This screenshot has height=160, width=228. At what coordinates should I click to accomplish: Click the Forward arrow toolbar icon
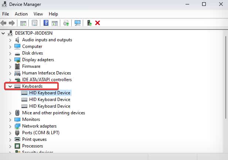point(12,23)
